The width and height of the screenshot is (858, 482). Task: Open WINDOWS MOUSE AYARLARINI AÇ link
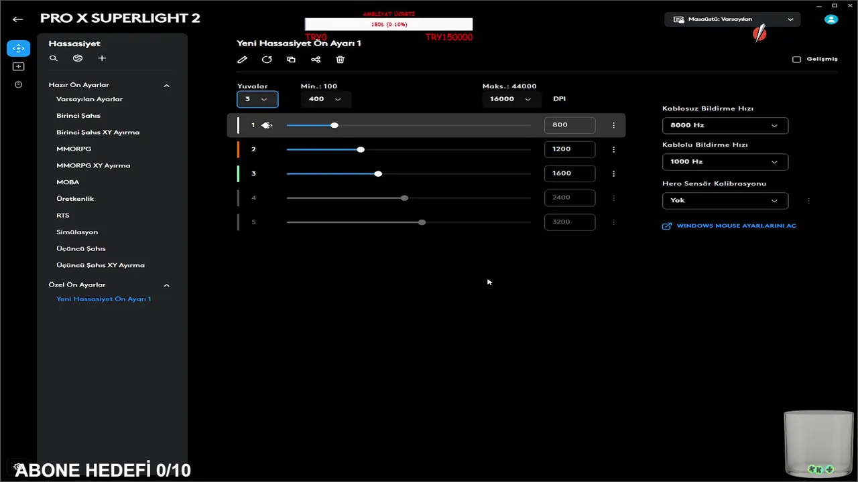point(737,226)
